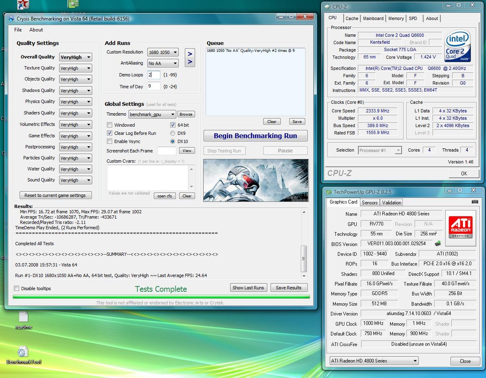
Task: Click the CPU-Z title bar icon
Action: (x=327, y=7)
